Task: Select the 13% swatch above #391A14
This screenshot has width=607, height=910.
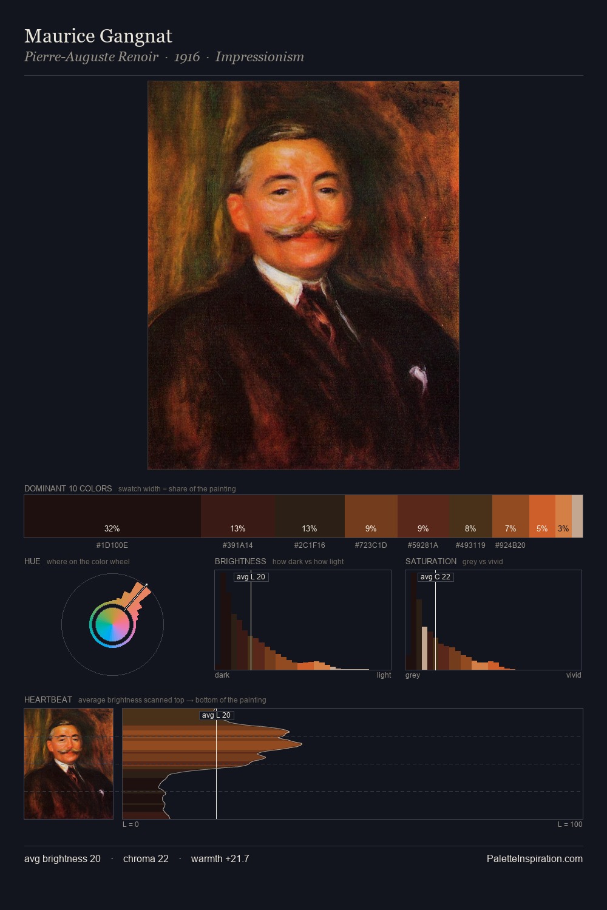Action: click(238, 516)
